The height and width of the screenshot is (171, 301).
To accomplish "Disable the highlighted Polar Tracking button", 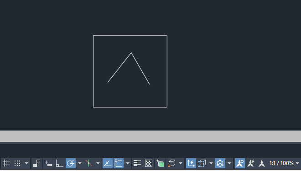I will (71, 163).
